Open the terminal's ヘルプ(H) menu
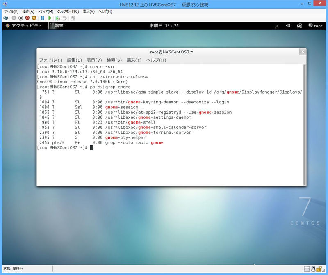This screenshot has width=328, height=275. pyautogui.click(x=156, y=60)
